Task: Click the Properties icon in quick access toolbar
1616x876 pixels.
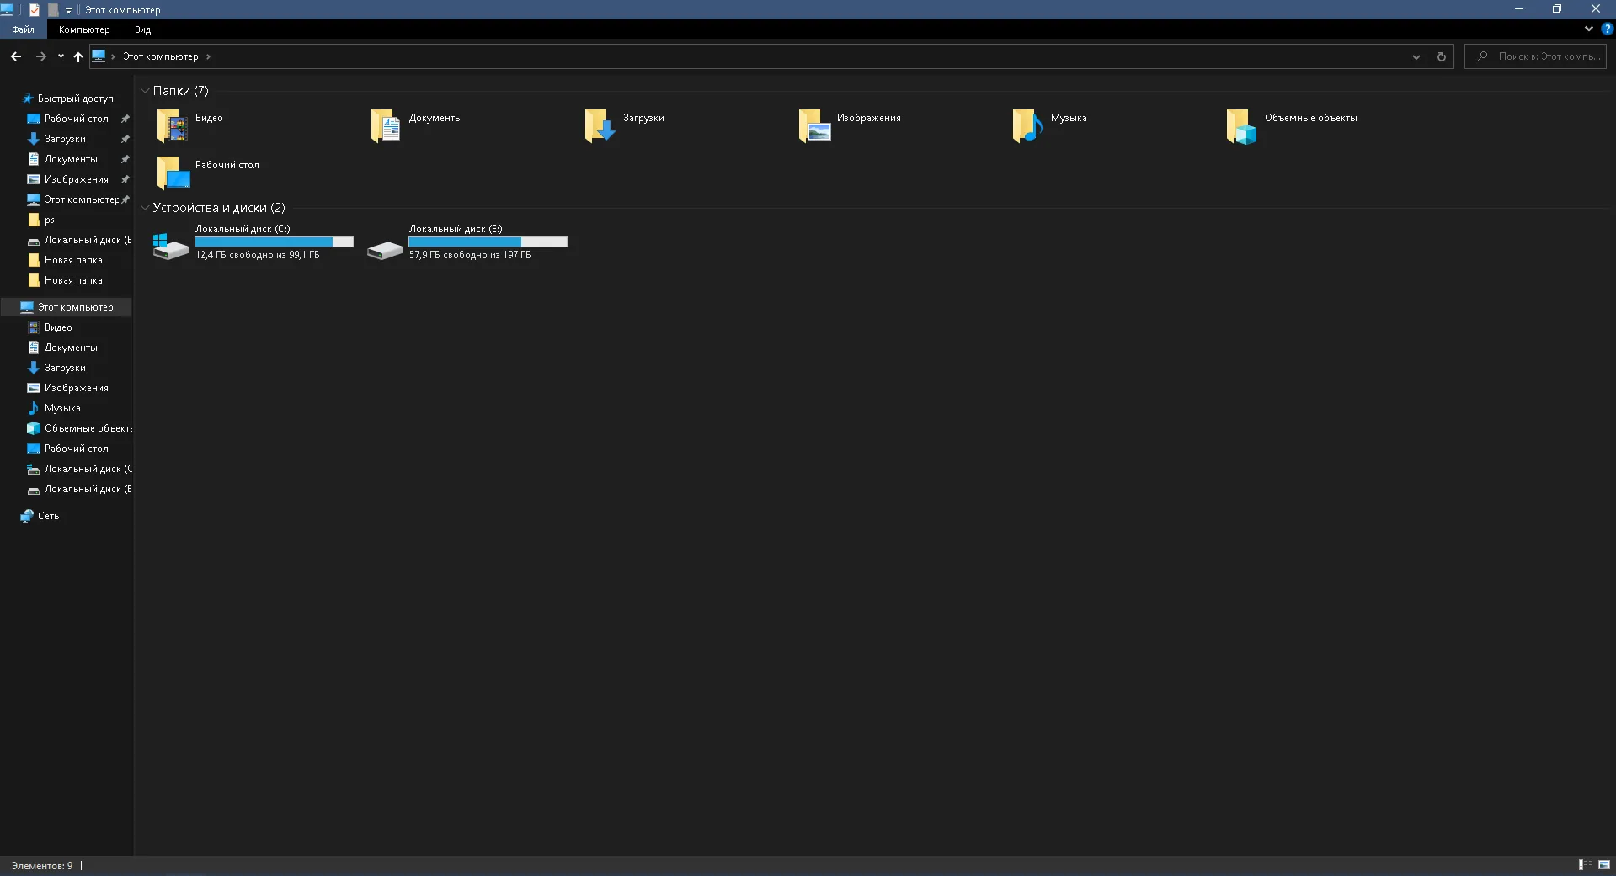Action: click(x=35, y=10)
